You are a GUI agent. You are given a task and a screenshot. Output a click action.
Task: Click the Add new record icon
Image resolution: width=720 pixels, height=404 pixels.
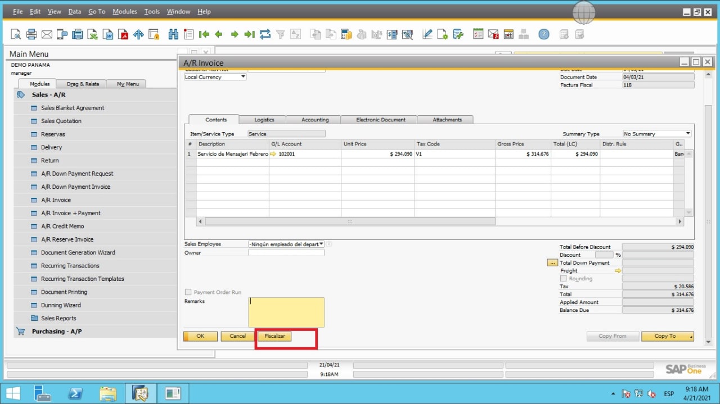pyautogui.click(x=188, y=34)
